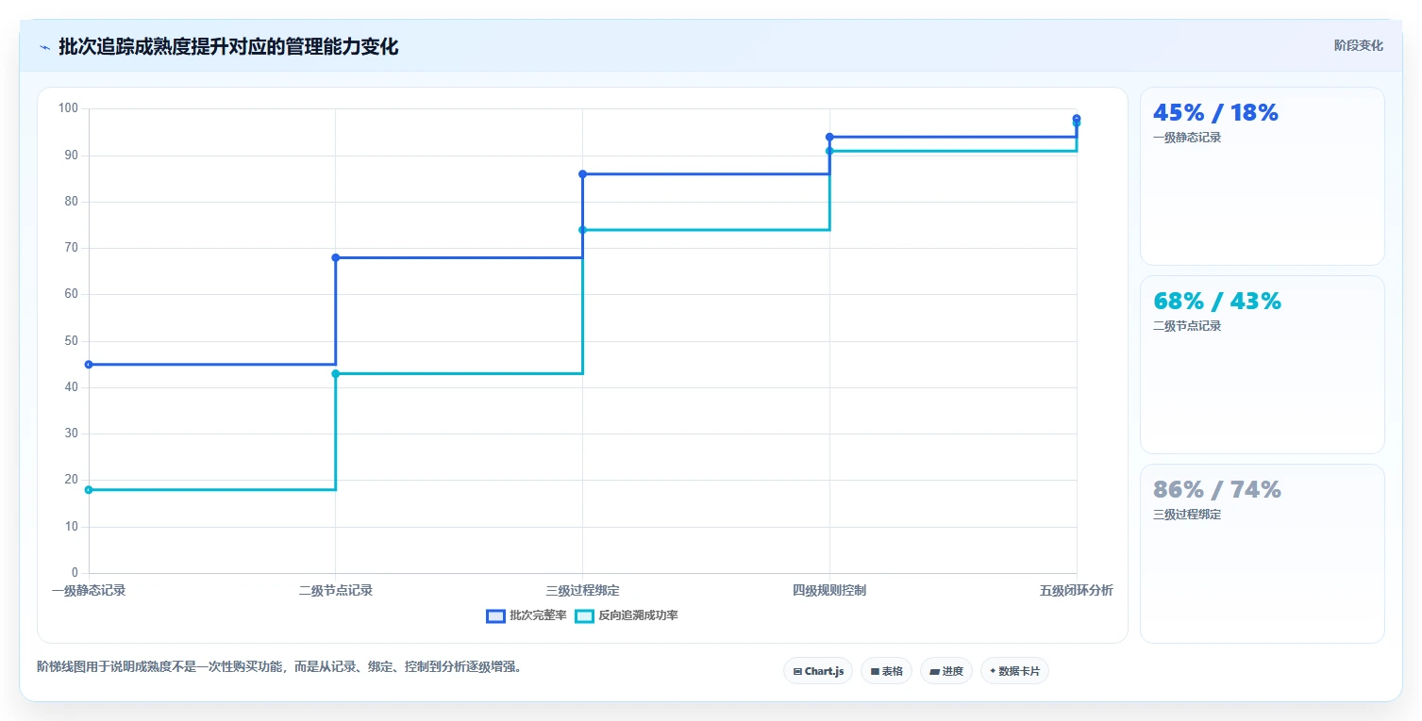Open the 86% / 74% 三级过程绑定 card
Screen dimensions: 1422x721
[x=1263, y=553]
